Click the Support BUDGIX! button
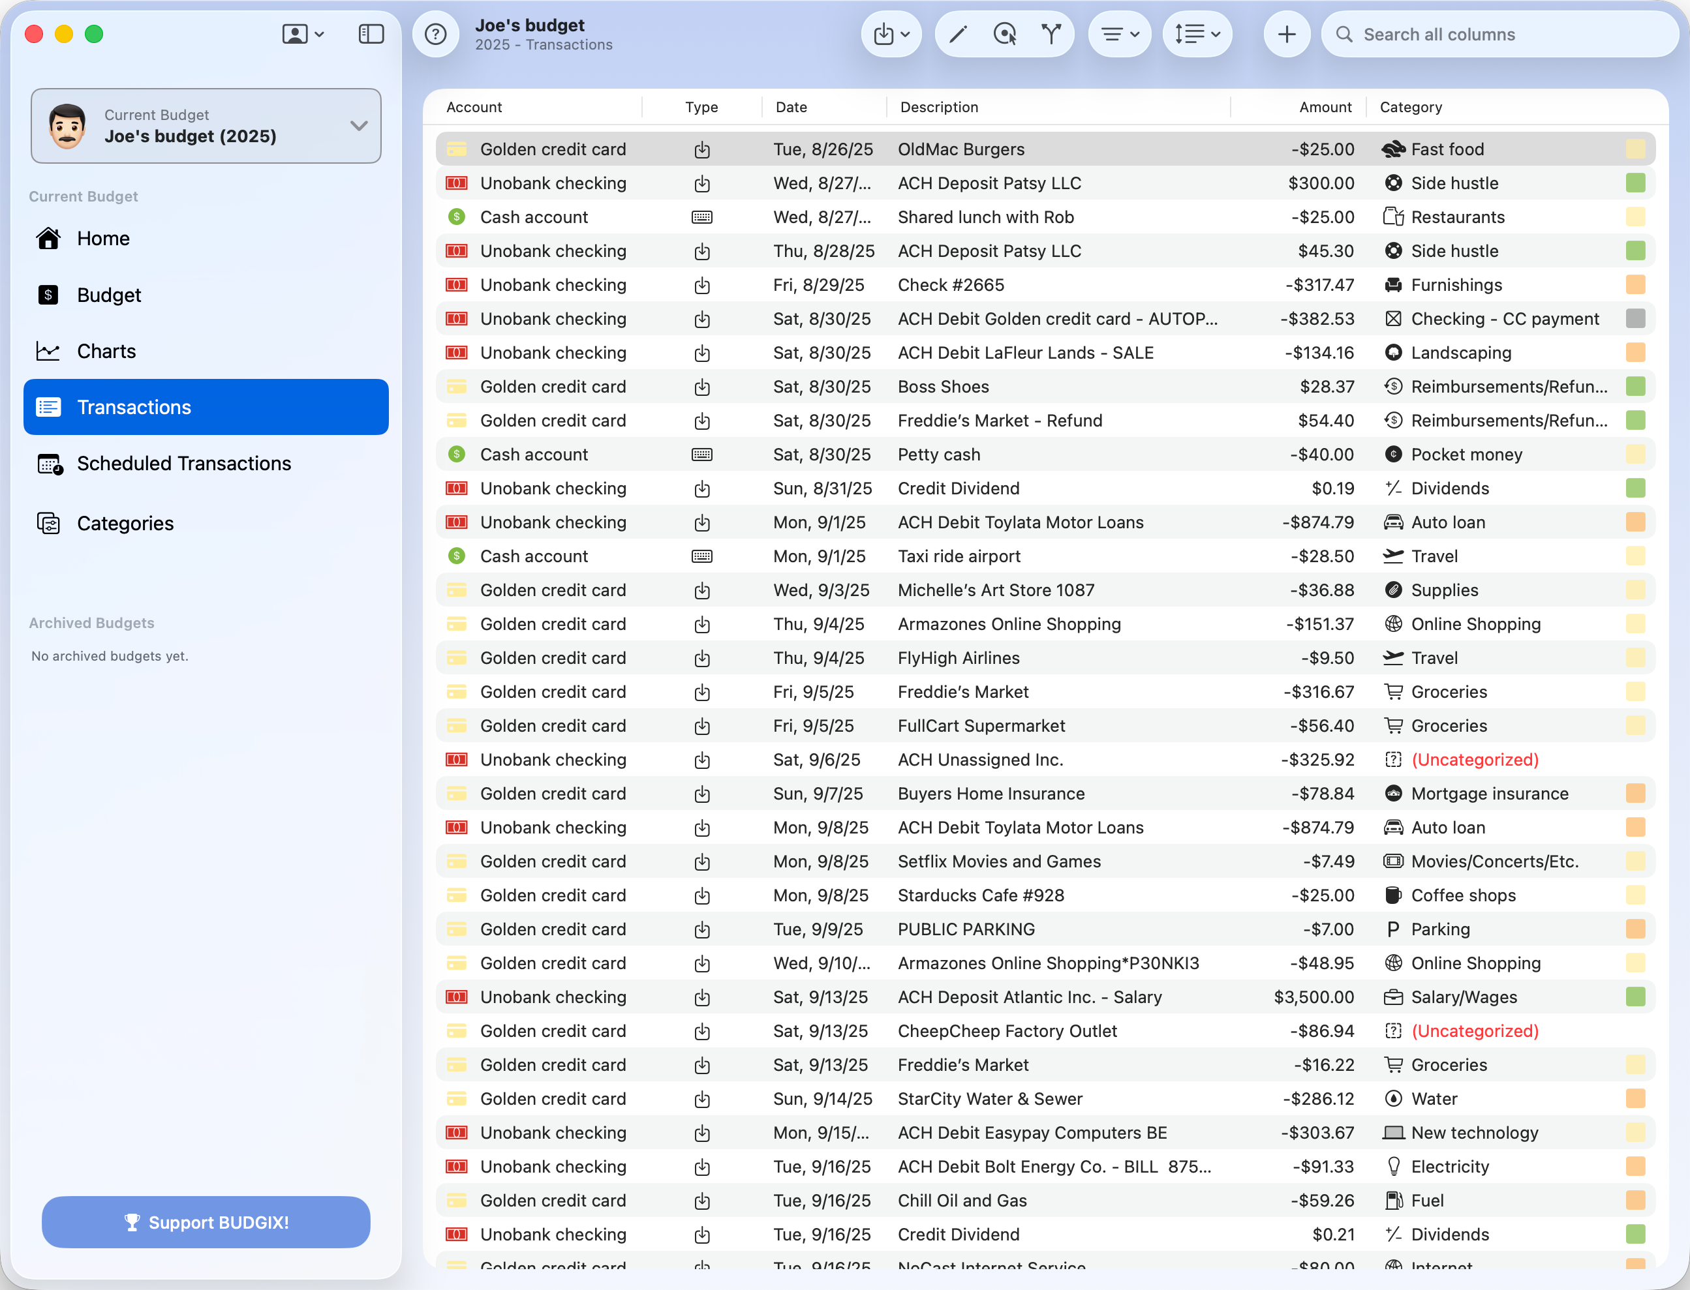This screenshot has width=1690, height=1290. coord(206,1222)
